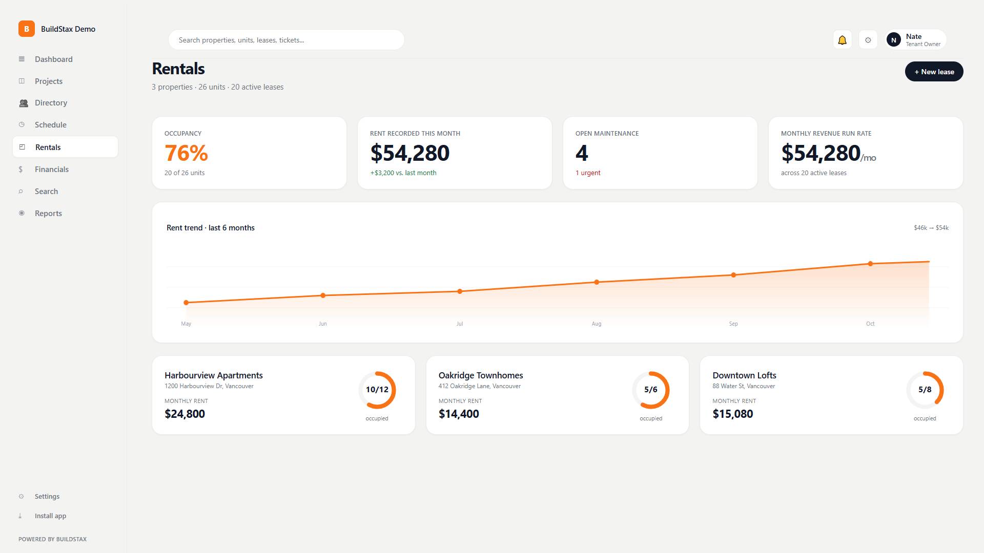Open the Dashboard menu item
Image resolution: width=984 pixels, height=553 pixels.
65,59
